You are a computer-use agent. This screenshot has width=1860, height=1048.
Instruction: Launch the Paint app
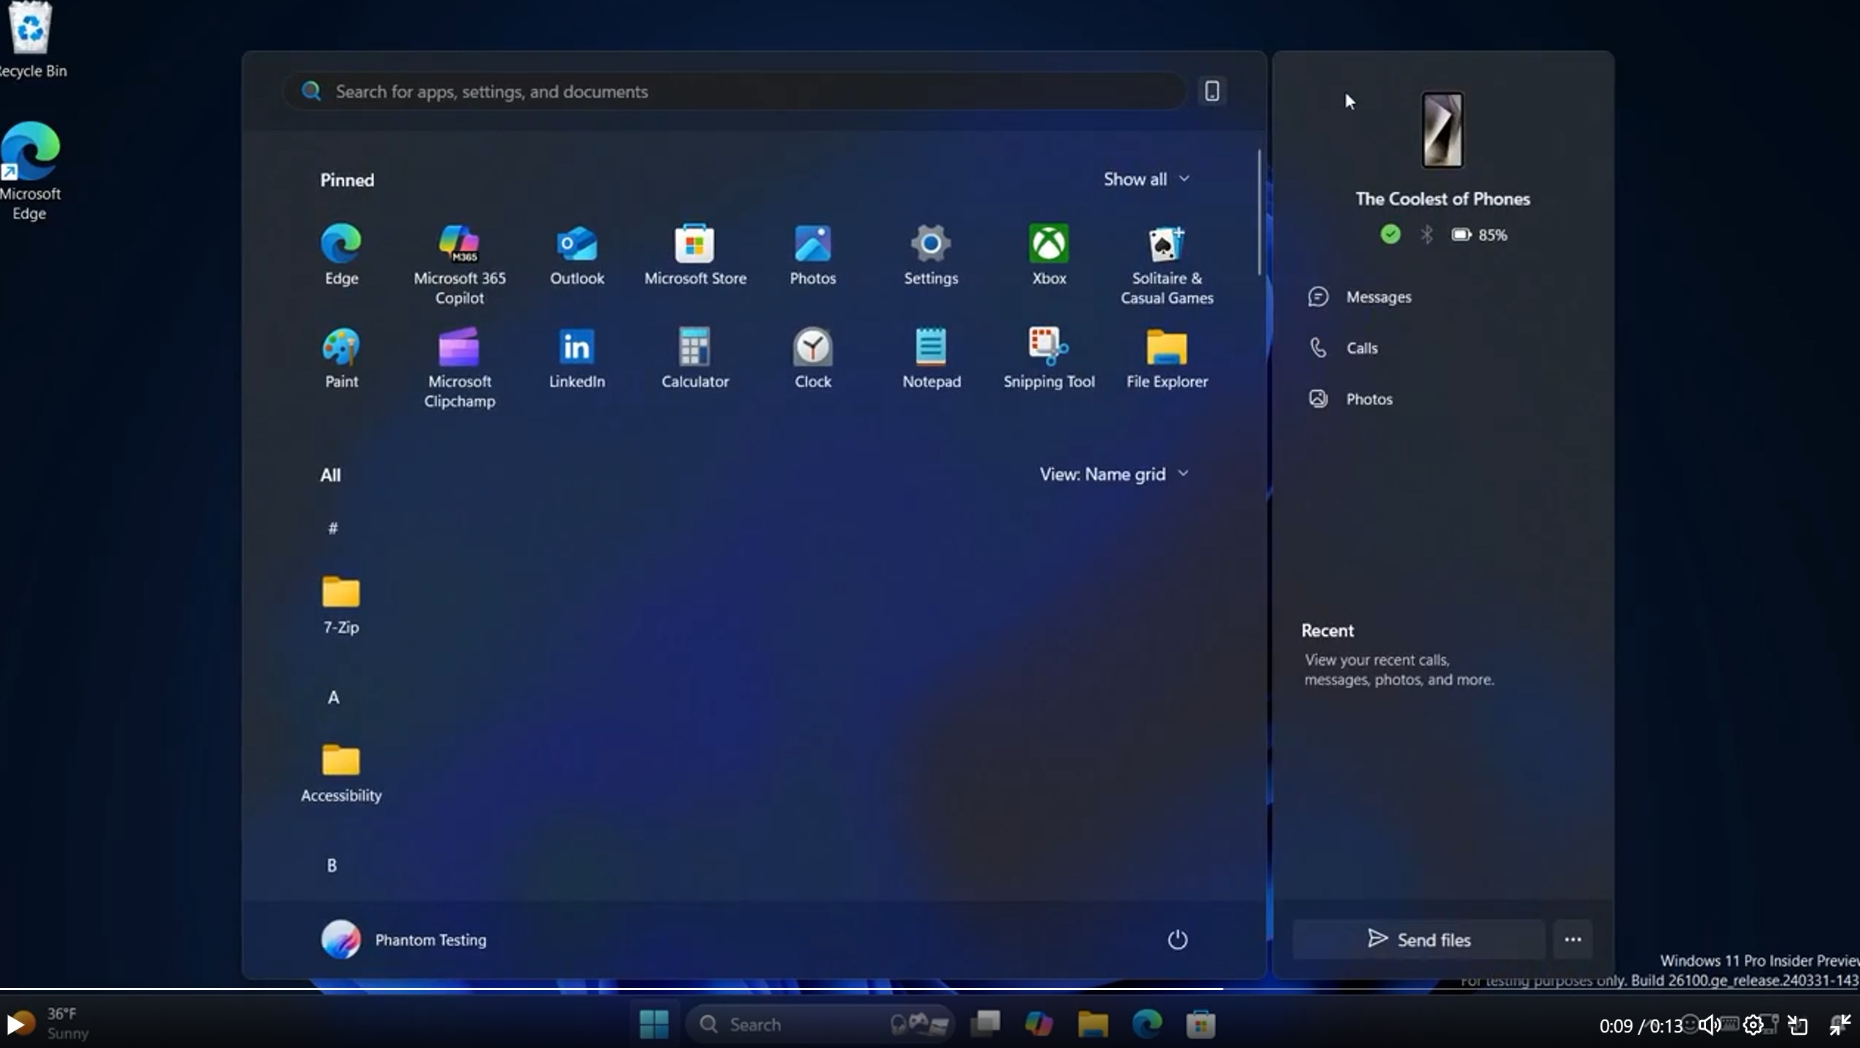click(x=341, y=358)
